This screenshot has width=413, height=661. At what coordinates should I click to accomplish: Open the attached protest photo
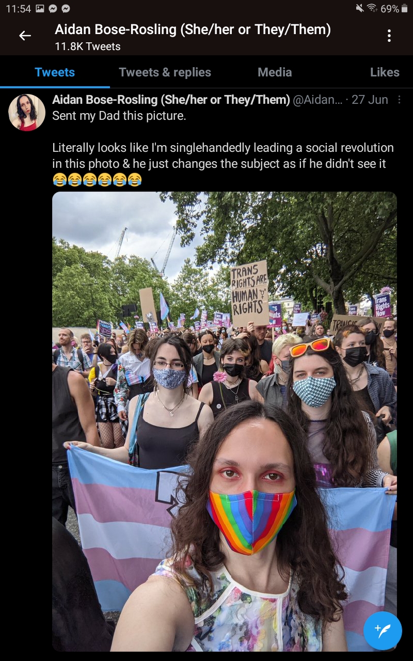(x=225, y=421)
